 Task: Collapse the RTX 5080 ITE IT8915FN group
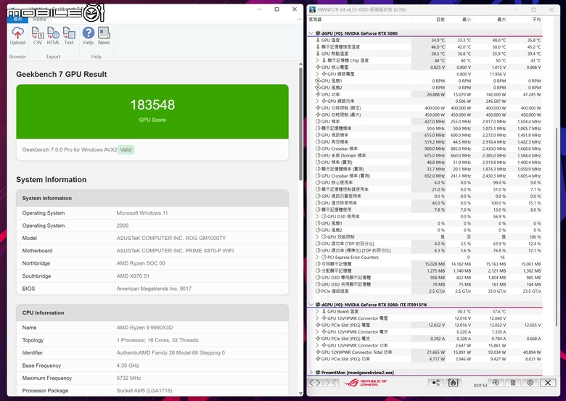[x=311, y=305]
